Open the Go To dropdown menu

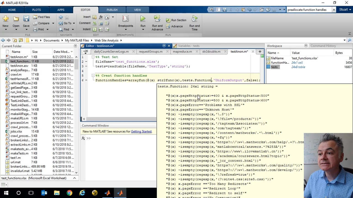73,23
